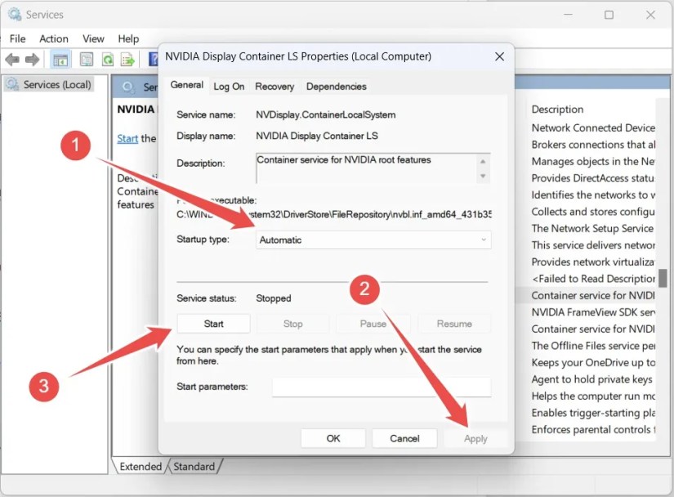Select 'Brokers connections that al' row
Screen dimensions: 674x497
click(593, 145)
